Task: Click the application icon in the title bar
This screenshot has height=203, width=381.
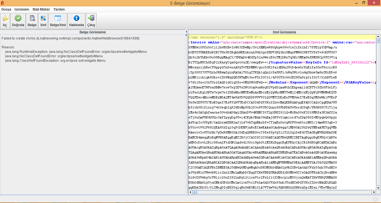Action: (x=3, y=3)
